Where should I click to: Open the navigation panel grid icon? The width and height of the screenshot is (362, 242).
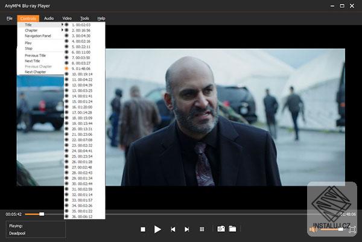click(x=202, y=229)
